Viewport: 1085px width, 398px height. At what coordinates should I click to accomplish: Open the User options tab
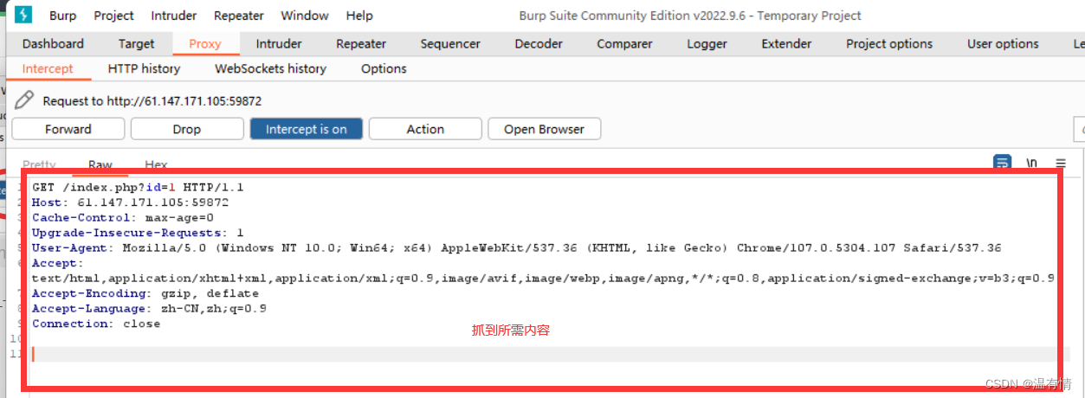[1003, 43]
